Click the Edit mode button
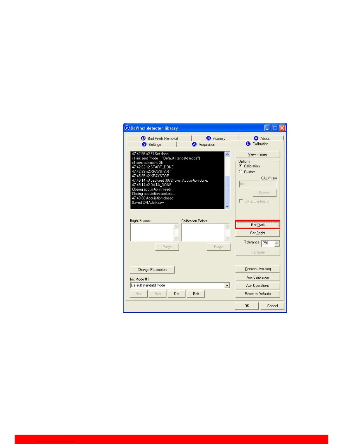This screenshot has height=444, width=343. 196,294
